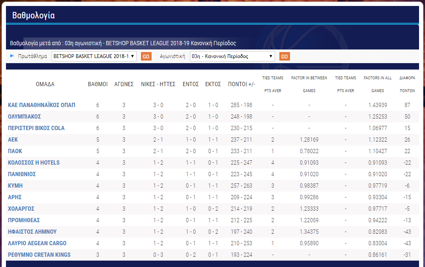Open ΚΑΕ ΠΑΝΑΘΗΝΑΪΚΟΣ ΟΠΑΠ team link
425x267 pixels.
coord(41,105)
